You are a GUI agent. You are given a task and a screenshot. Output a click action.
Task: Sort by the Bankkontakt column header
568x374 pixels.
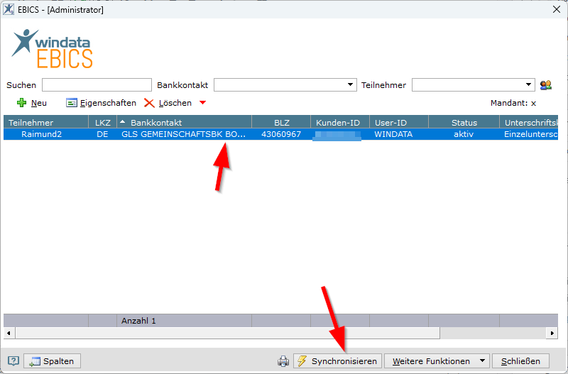point(185,123)
